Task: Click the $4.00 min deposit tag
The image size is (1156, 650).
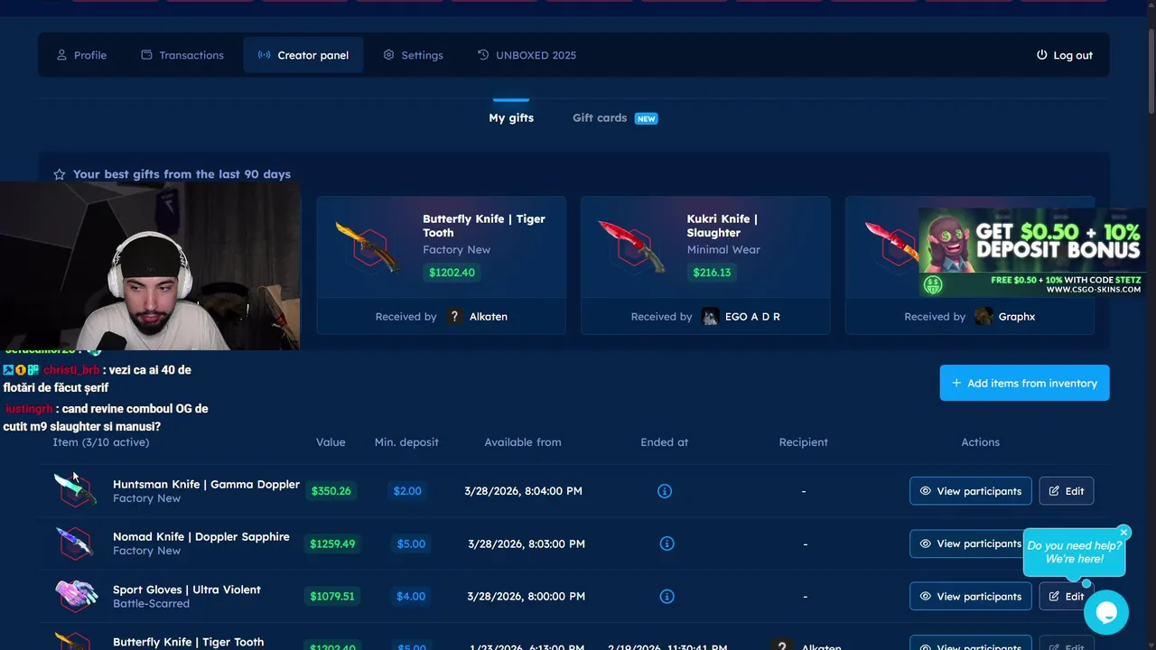Action: tap(411, 596)
